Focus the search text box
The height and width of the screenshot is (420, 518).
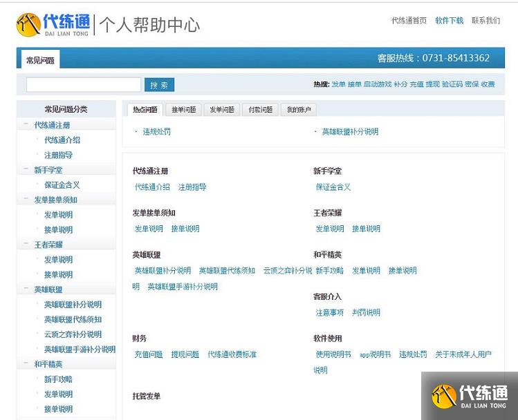pyautogui.click(x=84, y=85)
